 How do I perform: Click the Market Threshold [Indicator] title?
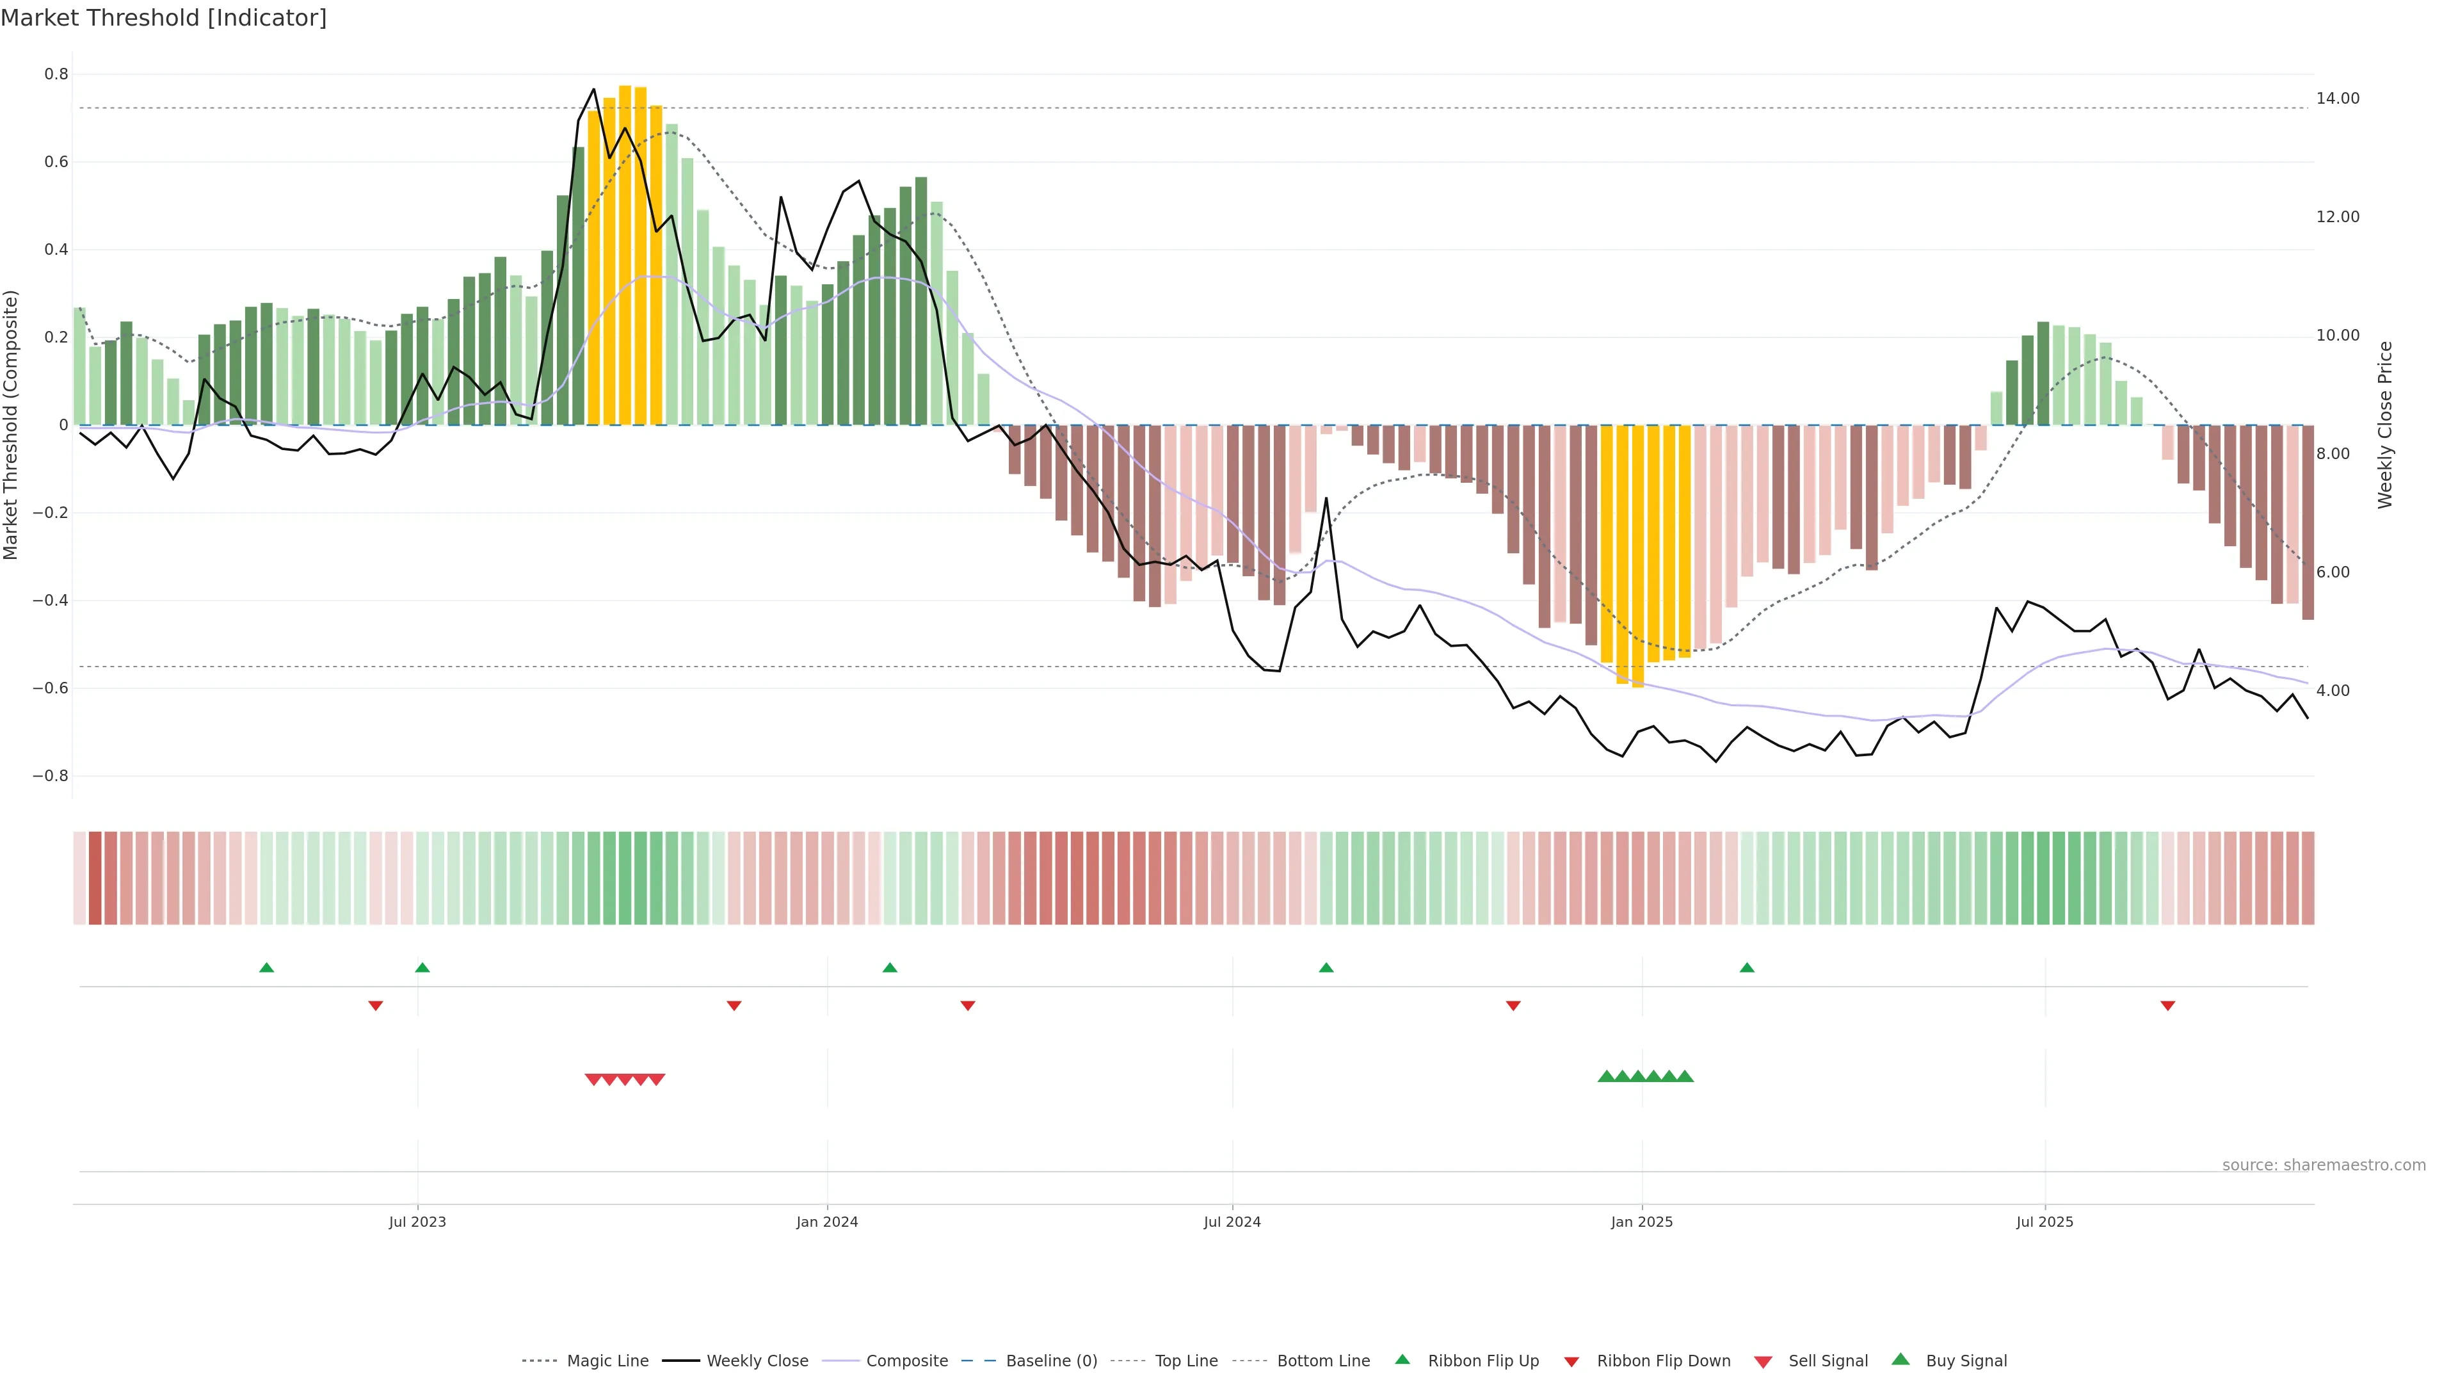[x=163, y=18]
